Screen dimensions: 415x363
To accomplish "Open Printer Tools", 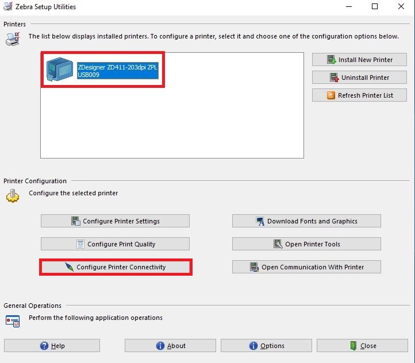I will (306, 244).
